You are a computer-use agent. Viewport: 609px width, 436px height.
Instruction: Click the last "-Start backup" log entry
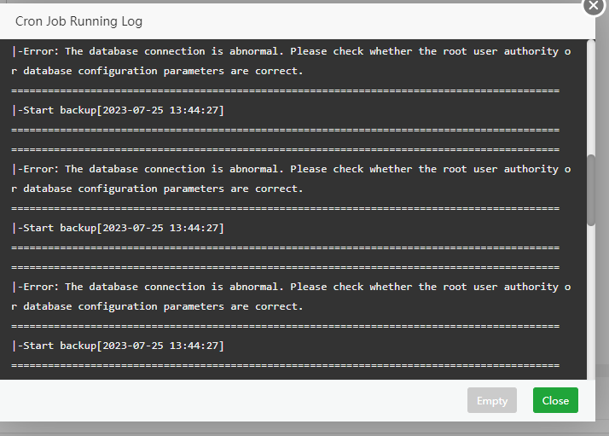click(x=118, y=346)
